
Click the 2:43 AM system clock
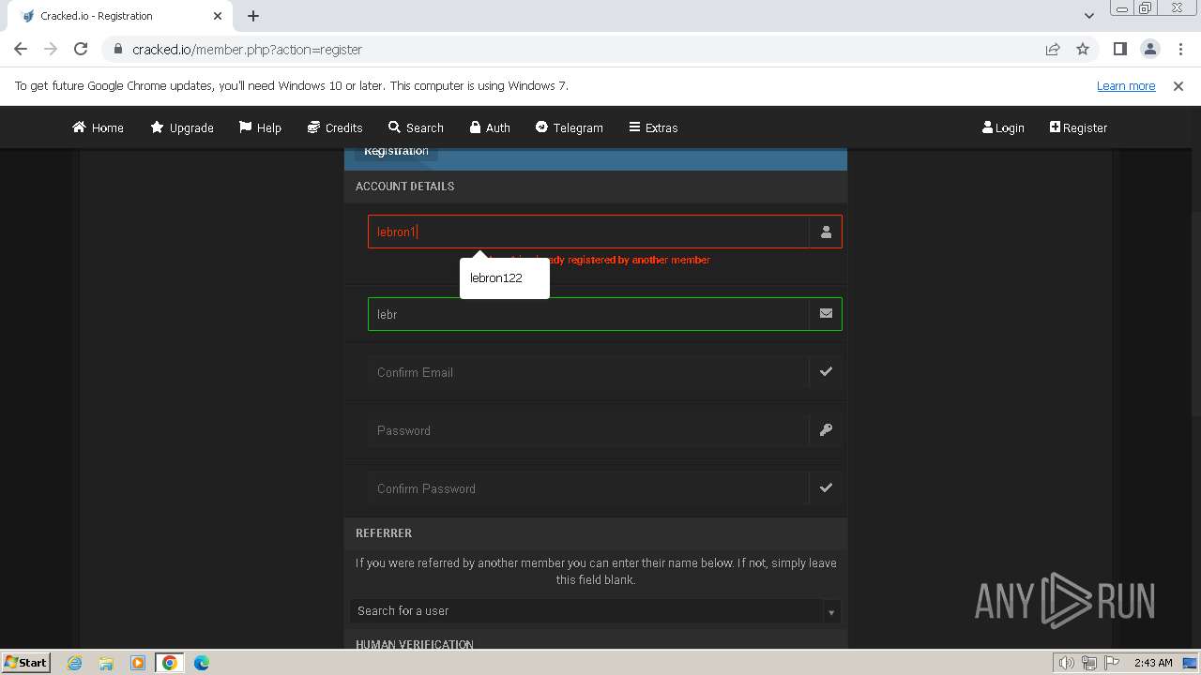pos(1153,663)
